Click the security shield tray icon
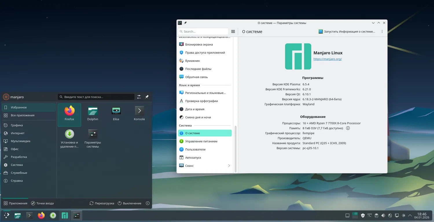This screenshot has width=434, height=222. (363, 215)
